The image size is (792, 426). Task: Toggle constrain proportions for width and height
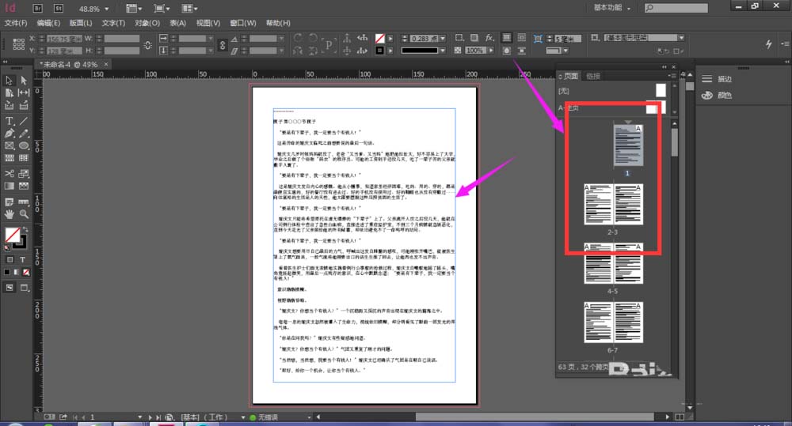(x=147, y=45)
